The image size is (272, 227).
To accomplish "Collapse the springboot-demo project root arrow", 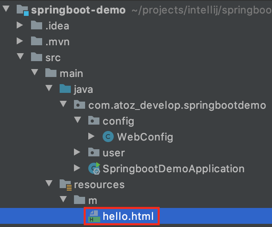I will pos(6,8).
